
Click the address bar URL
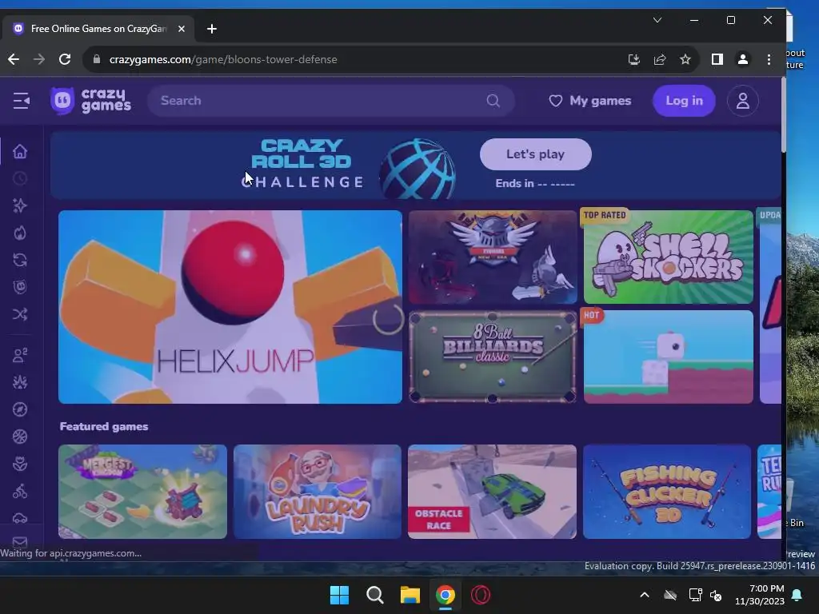tap(223, 59)
